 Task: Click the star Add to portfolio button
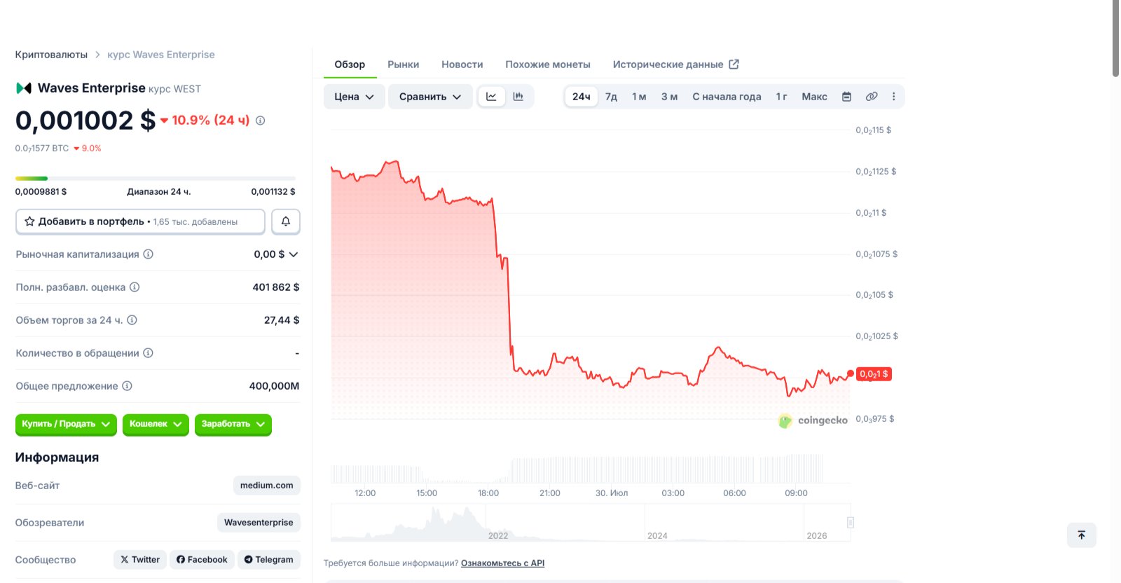[140, 221]
